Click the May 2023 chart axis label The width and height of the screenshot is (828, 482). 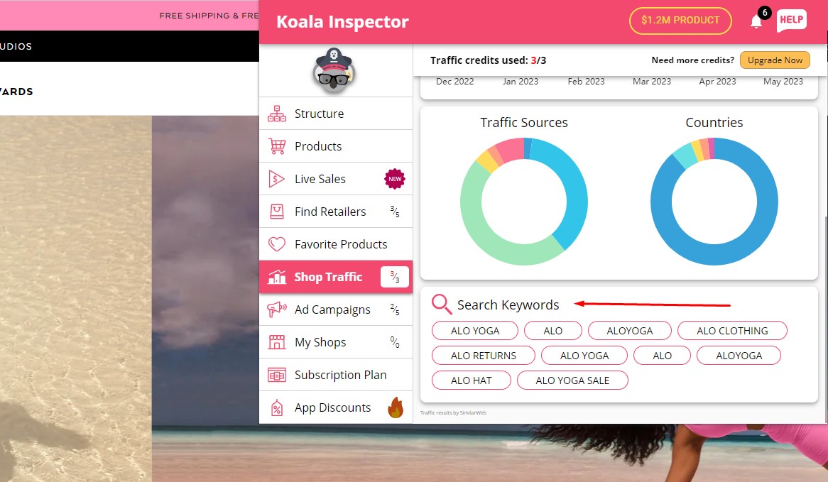click(783, 82)
